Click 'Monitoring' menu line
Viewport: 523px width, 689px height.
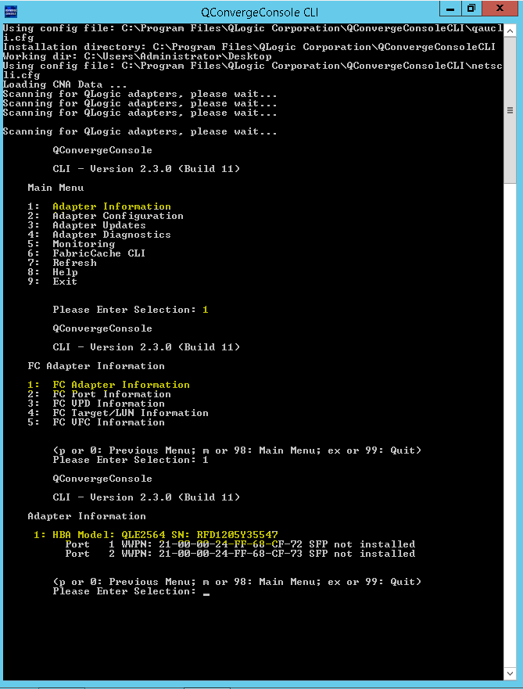71,244
